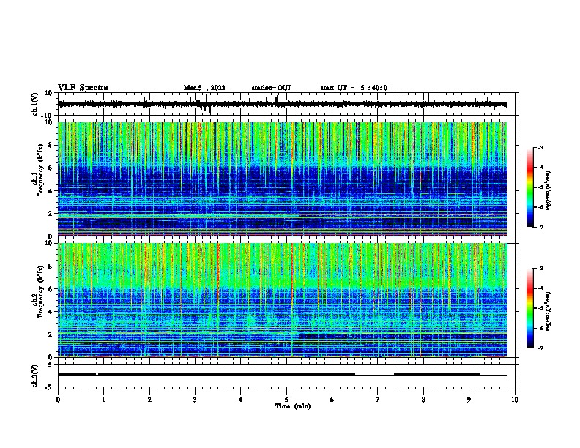Click the "0" tick on the time axis
The image size is (580, 448).
58,400
